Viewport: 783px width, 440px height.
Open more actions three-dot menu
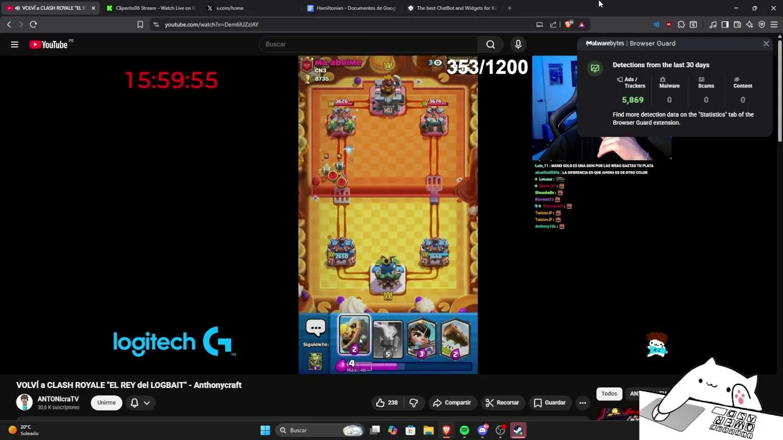click(582, 403)
